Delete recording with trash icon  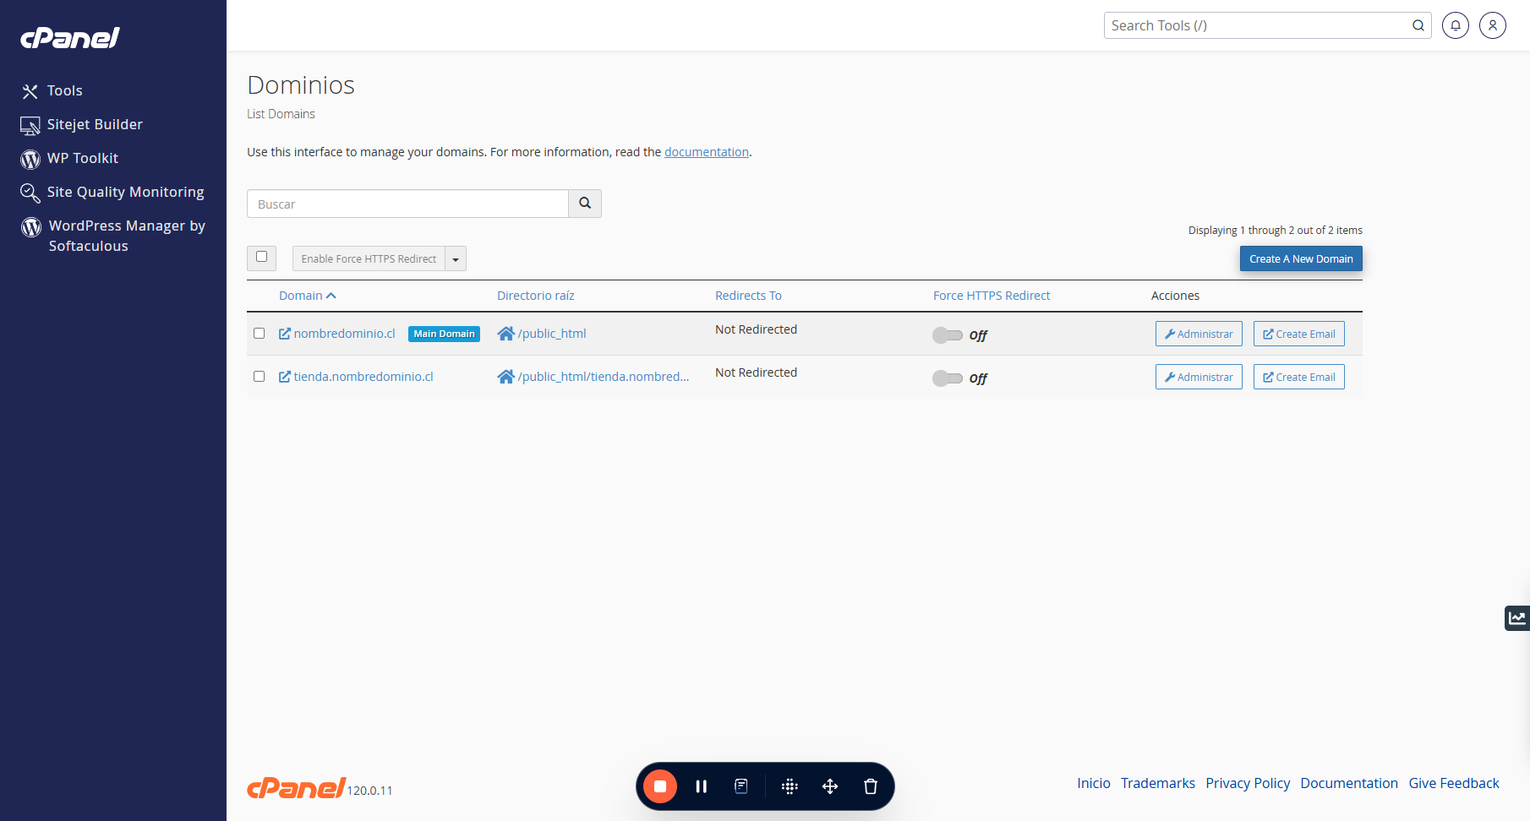tap(871, 786)
